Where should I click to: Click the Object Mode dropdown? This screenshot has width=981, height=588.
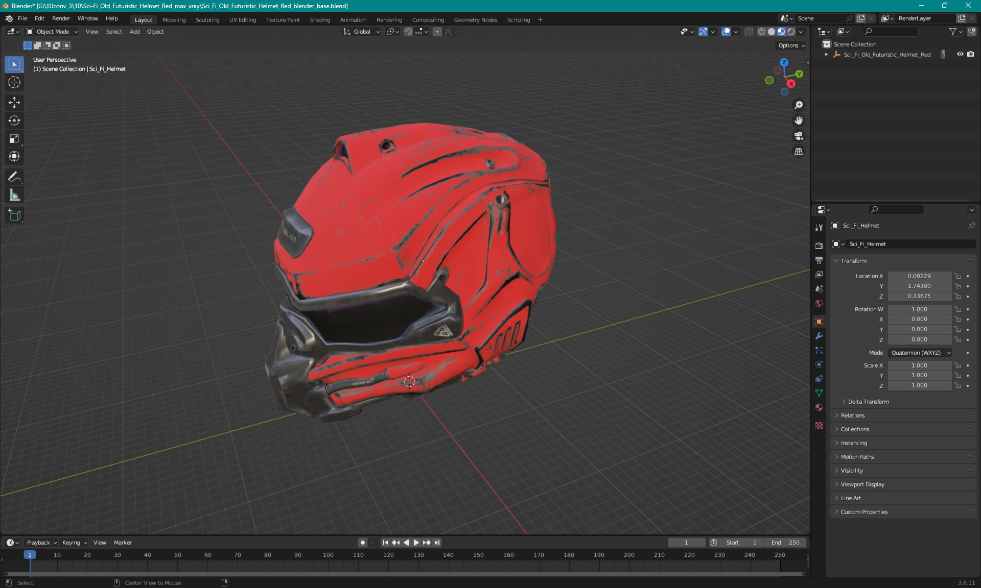click(x=52, y=31)
